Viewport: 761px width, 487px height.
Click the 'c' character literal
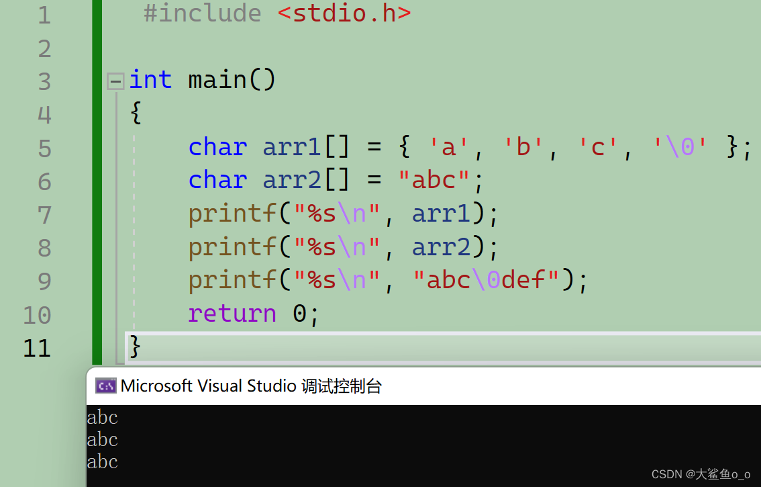[x=598, y=146]
